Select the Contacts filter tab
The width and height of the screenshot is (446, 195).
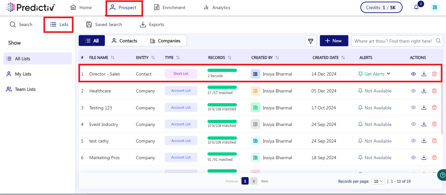(x=124, y=41)
